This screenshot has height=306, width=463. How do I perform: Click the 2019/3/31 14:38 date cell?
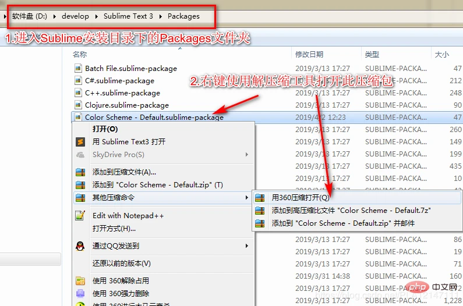pos(323,276)
